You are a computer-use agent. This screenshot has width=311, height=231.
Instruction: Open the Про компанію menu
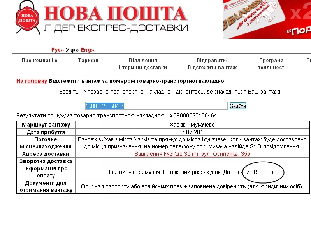pyautogui.click(x=39, y=61)
